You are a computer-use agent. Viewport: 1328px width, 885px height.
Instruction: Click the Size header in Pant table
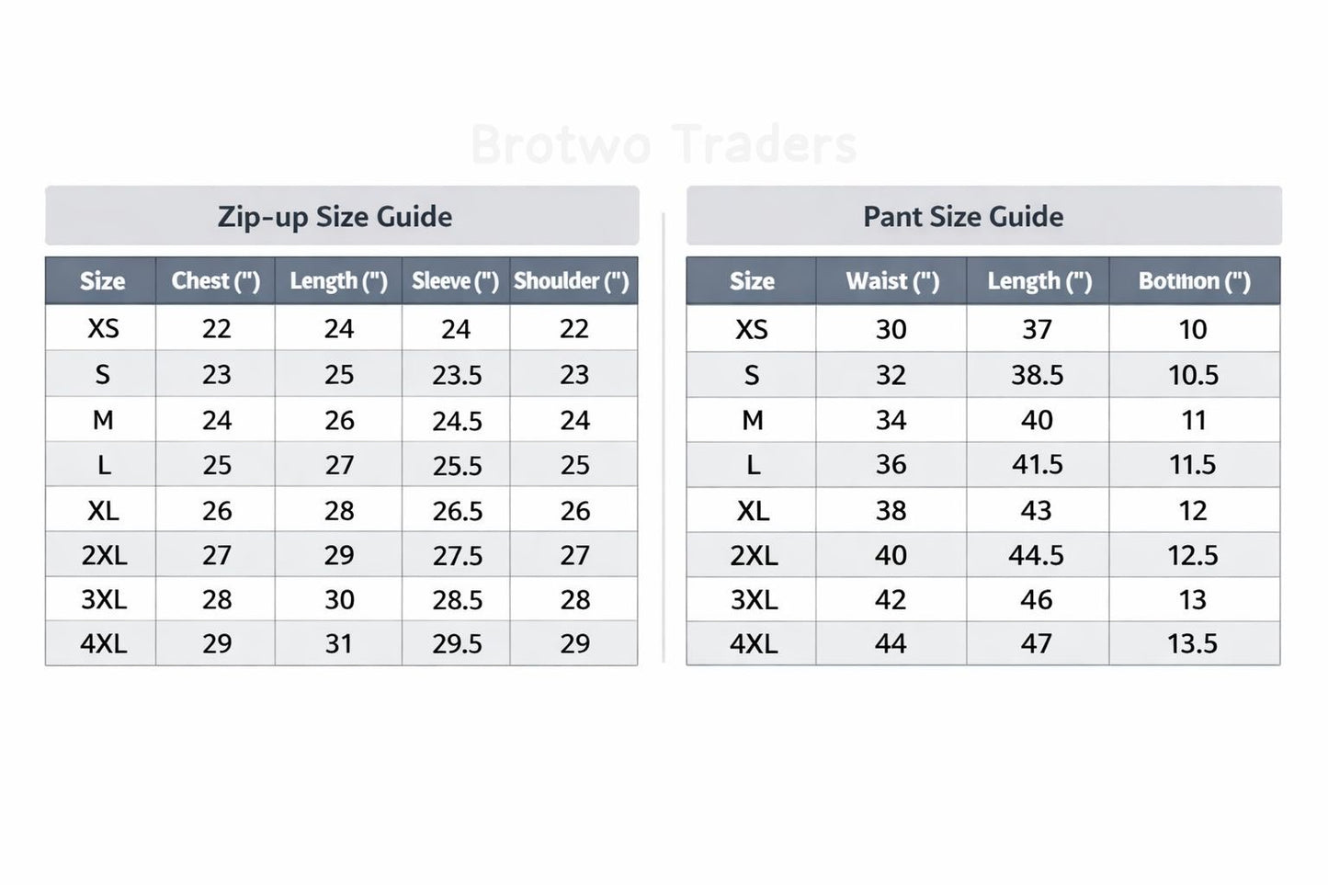click(752, 281)
